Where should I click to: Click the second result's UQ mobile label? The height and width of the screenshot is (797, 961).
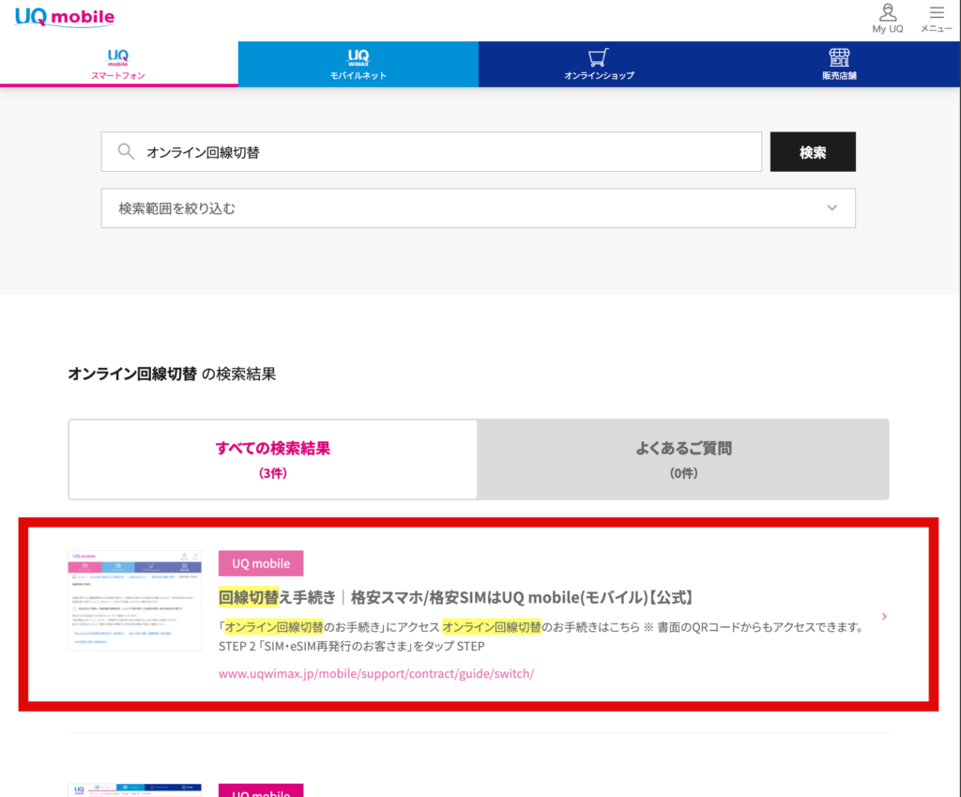coord(261,790)
